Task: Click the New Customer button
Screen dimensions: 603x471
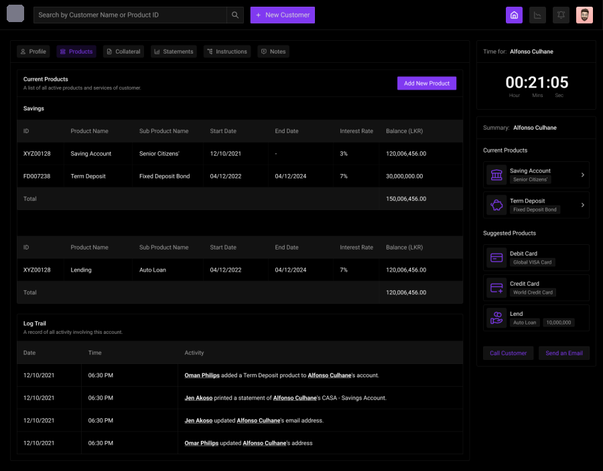Action: click(283, 15)
